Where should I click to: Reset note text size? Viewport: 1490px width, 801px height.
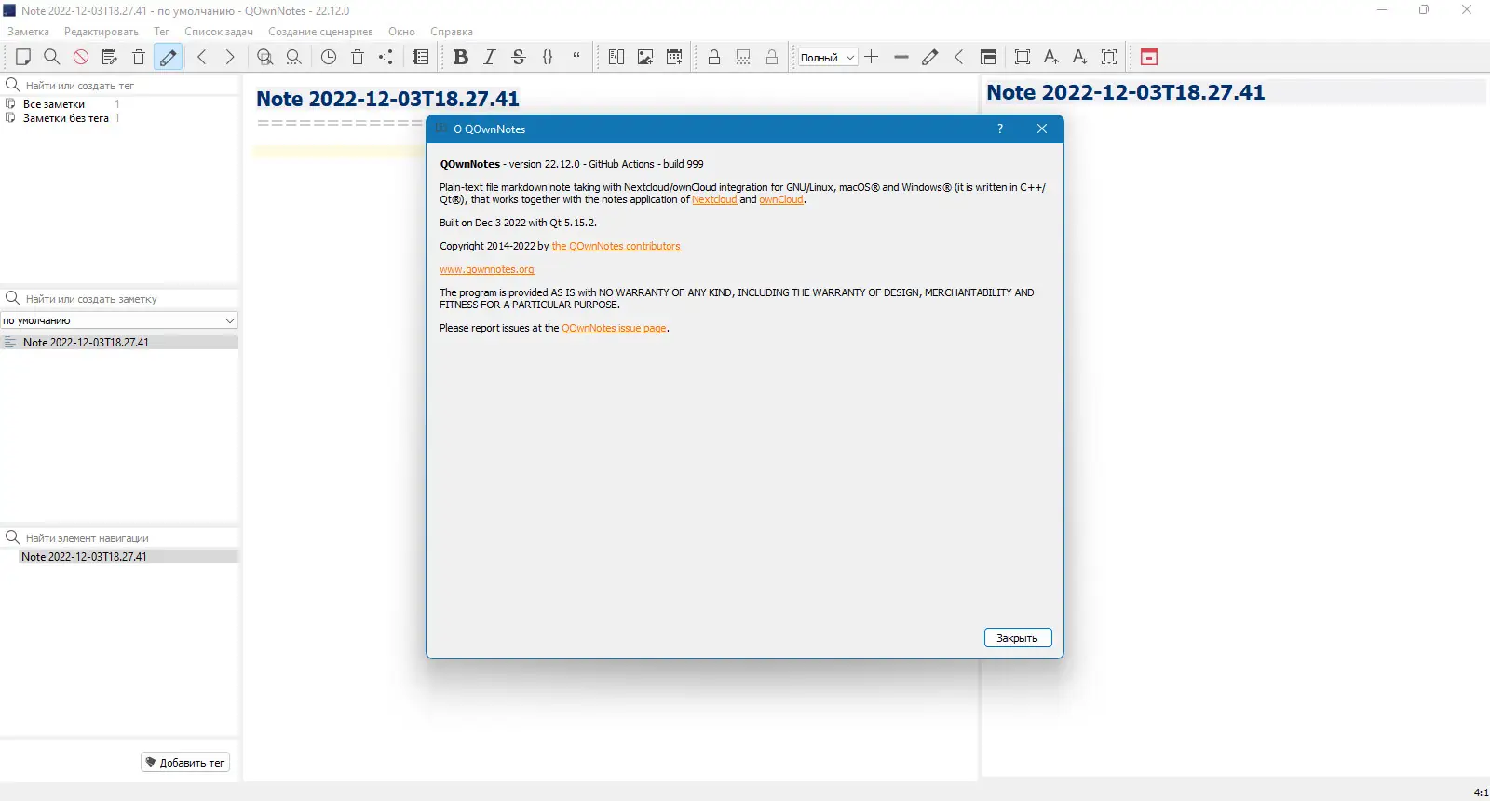[1109, 57]
